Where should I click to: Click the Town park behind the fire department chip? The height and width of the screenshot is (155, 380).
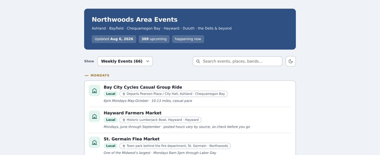click(175, 146)
